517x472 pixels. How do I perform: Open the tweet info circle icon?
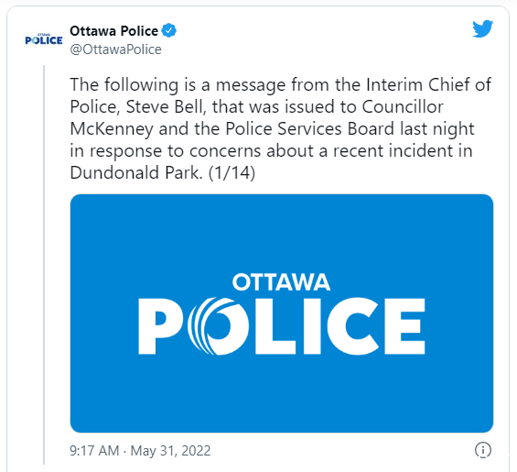[483, 450]
